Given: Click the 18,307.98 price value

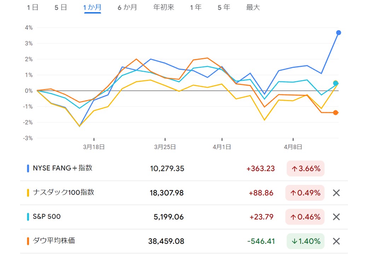Looking at the screenshot, I should (167, 193).
